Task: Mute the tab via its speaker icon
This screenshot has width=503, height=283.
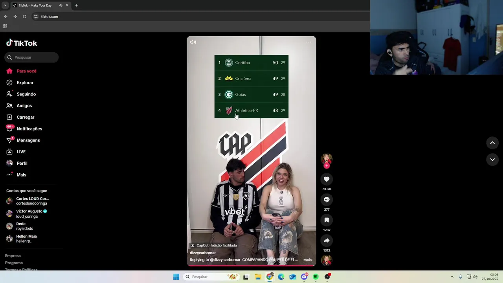Action: [x=61, y=5]
